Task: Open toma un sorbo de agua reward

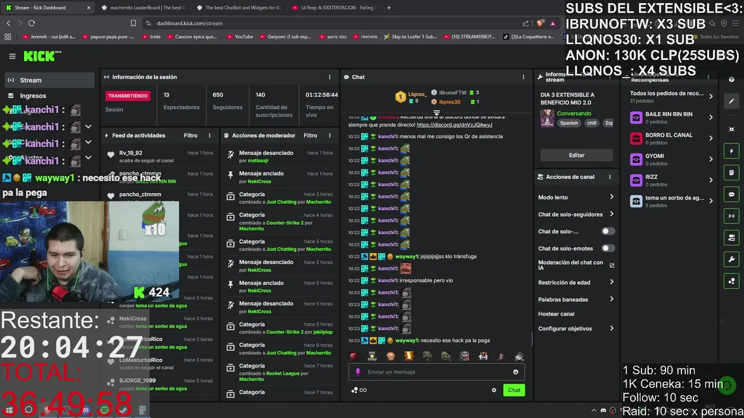Action: point(671,201)
